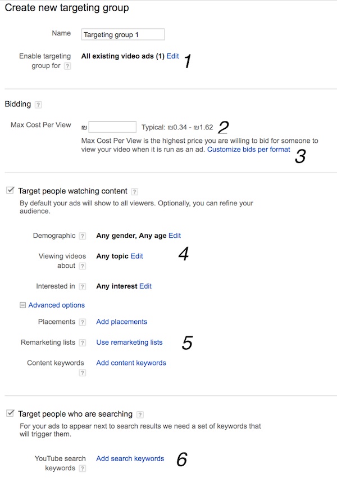Open help icon next to Interested in
337x491 pixels.
[82, 286]
